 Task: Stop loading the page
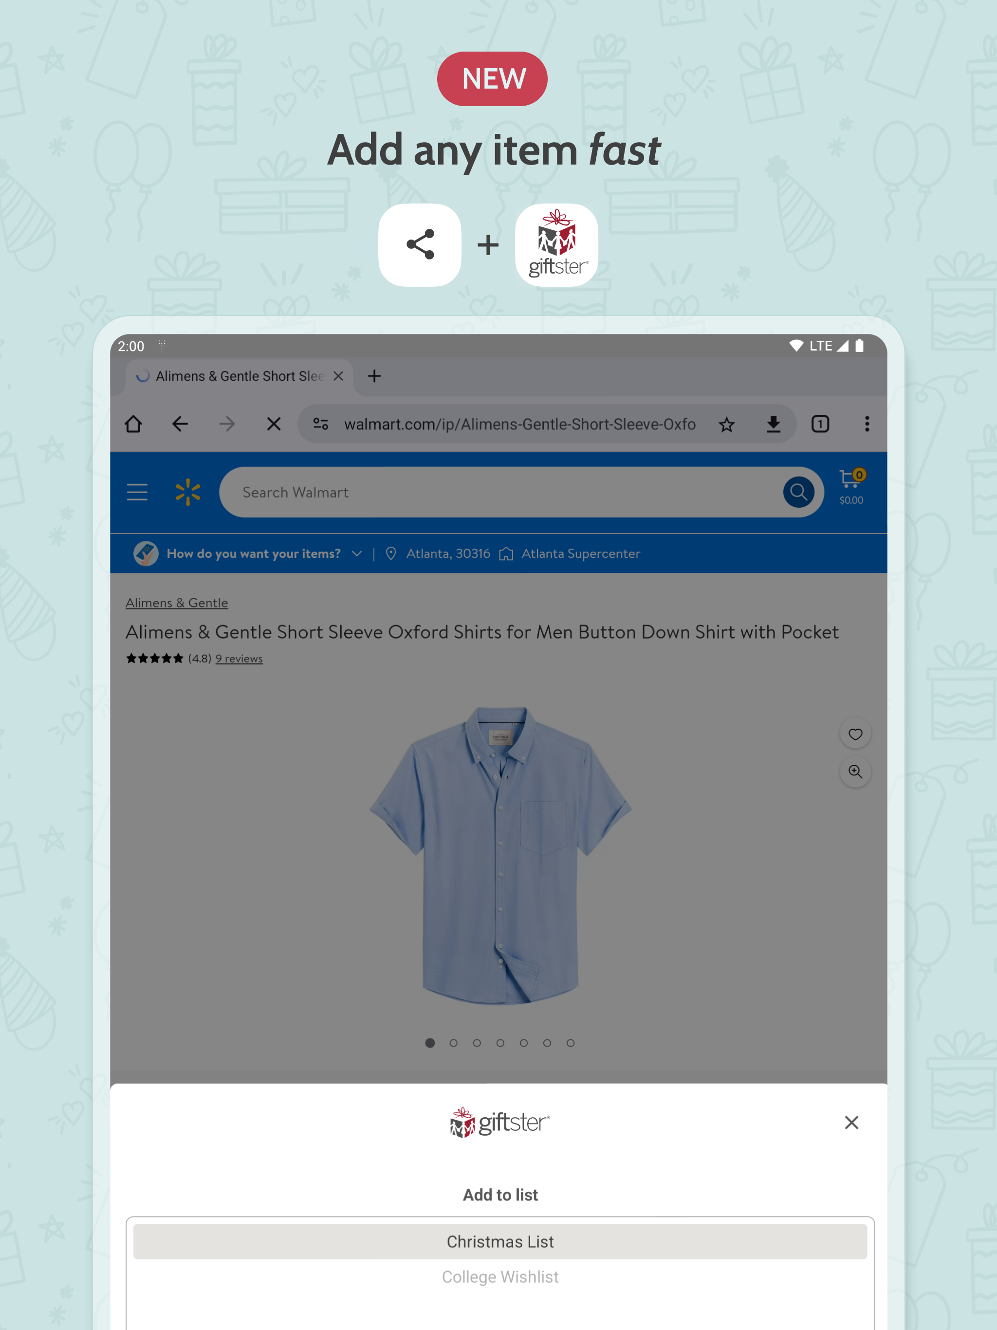[274, 424]
